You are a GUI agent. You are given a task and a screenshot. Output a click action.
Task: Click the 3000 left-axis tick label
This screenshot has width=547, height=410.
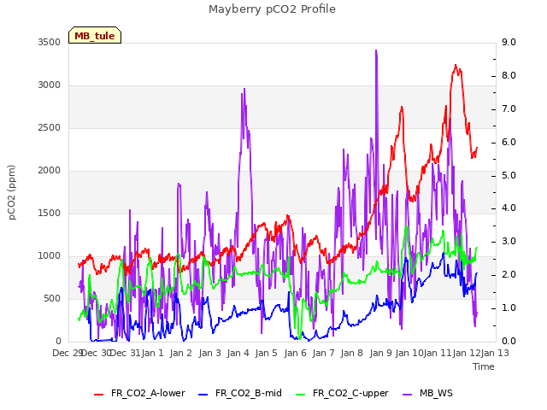point(50,85)
